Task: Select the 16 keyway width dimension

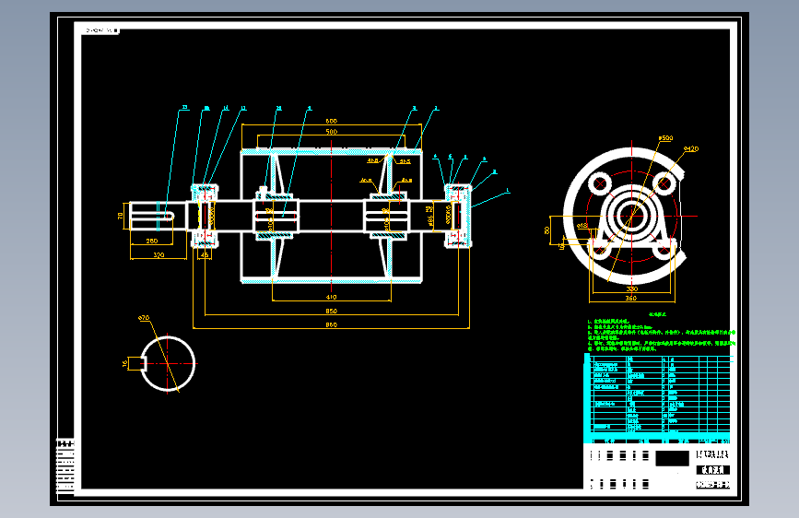Action: [124, 363]
